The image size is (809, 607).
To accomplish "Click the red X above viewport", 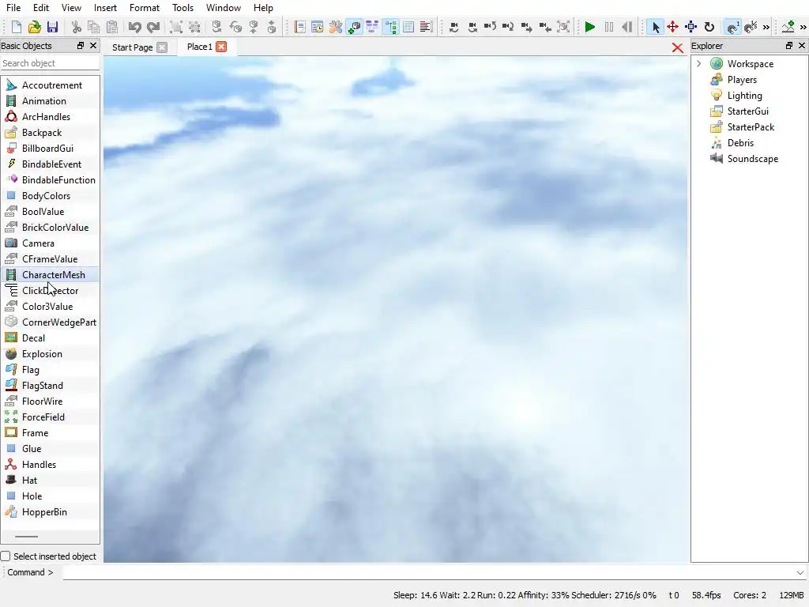I will click(x=677, y=48).
